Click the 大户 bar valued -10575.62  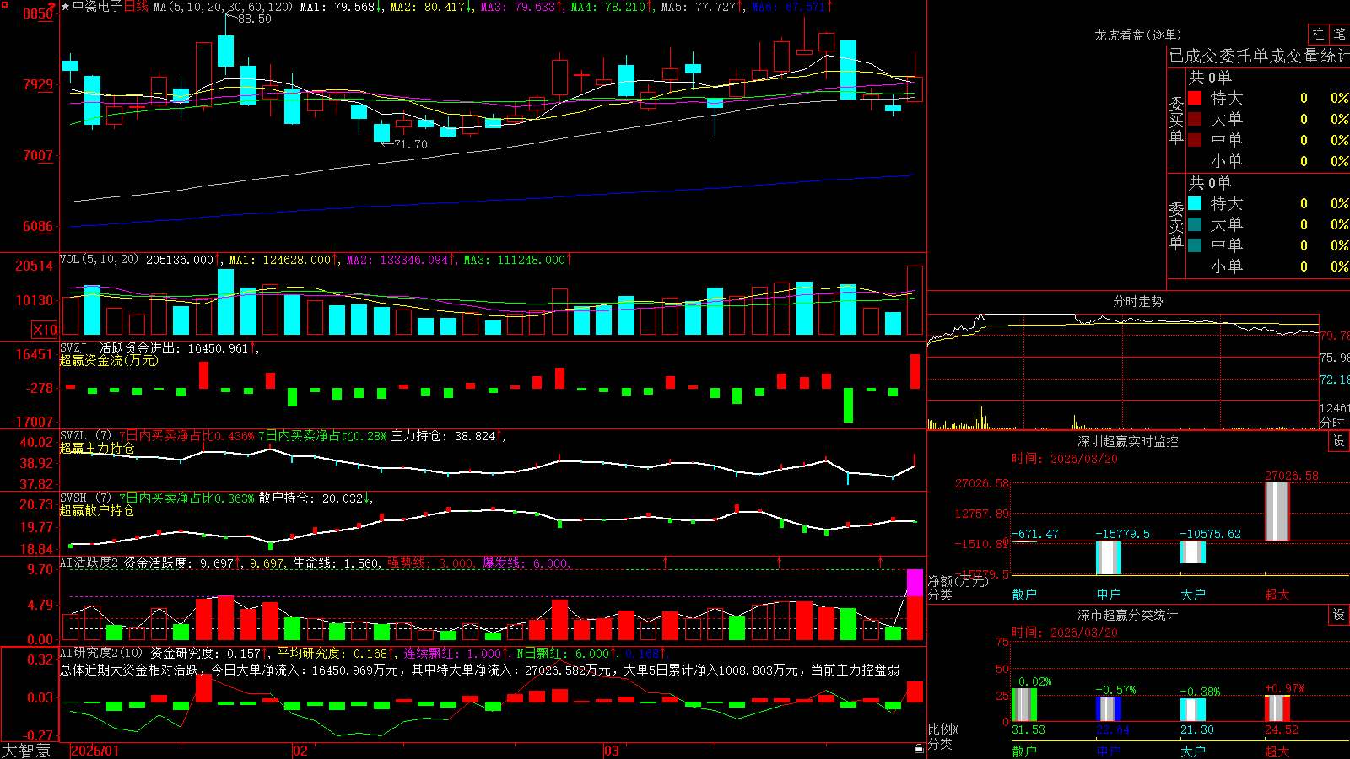tap(1193, 552)
